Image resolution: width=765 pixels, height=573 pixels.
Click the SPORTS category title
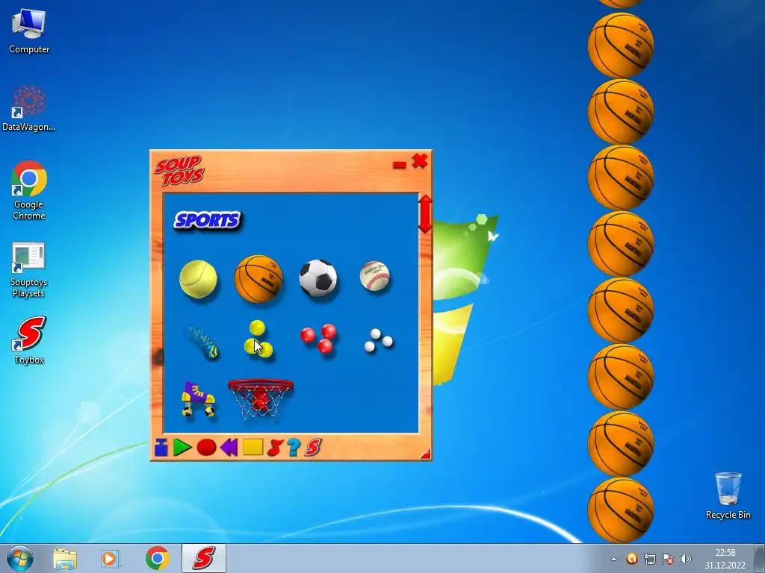[x=208, y=221]
